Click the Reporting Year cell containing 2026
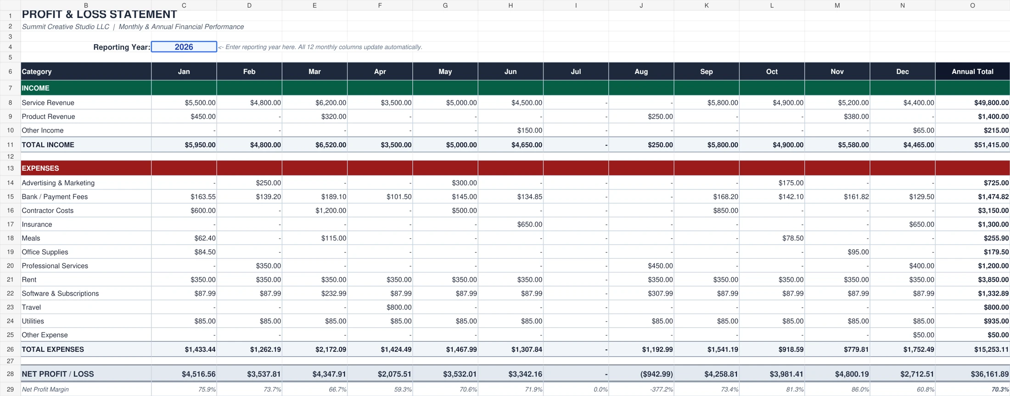This screenshot has width=1010, height=396. pyautogui.click(x=184, y=47)
